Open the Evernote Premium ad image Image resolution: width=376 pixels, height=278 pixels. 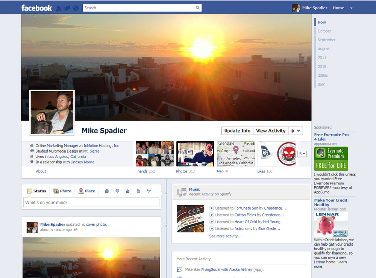tap(331, 159)
